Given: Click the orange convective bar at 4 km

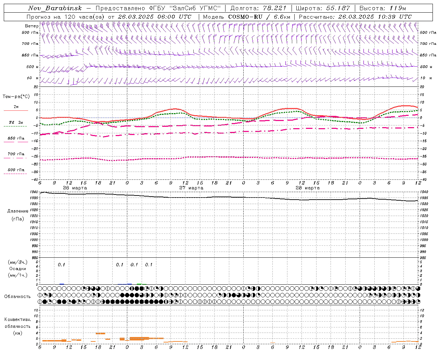Looking at the screenshot, I should coord(100,333).
